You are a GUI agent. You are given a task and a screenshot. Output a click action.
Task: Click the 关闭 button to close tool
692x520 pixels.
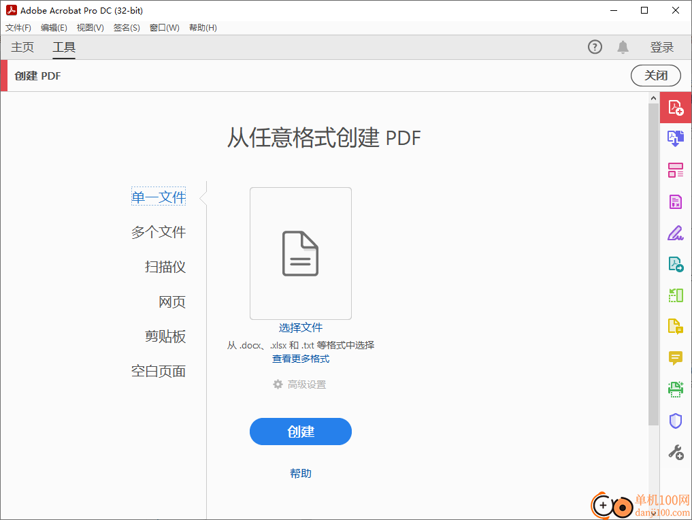(x=656, y=76)
